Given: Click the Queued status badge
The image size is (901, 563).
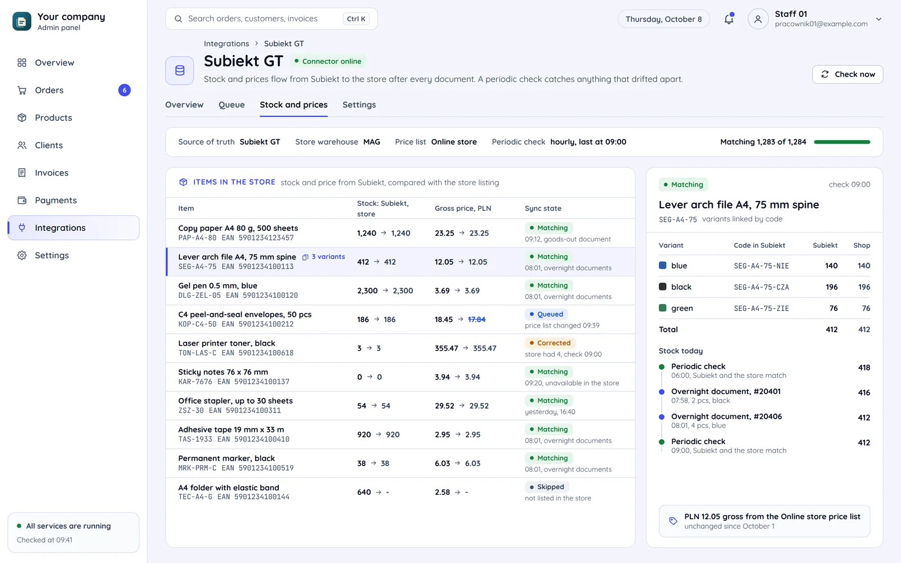Looking at the screenshot, I should point(546,314).
